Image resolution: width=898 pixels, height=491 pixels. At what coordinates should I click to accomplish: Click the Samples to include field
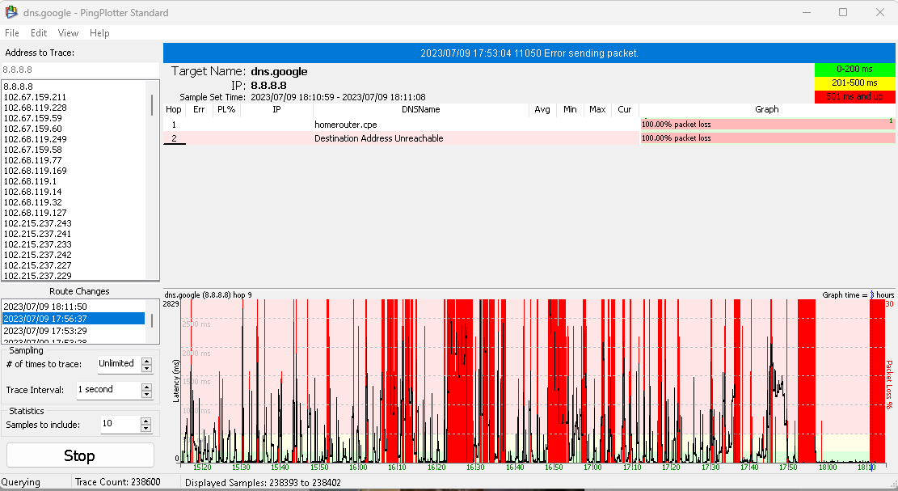(120, 424)
